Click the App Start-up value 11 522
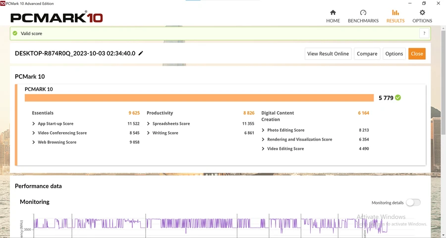Screen dimensions: 446x238 133,124
